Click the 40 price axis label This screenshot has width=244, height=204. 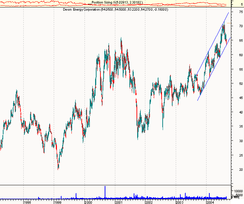tap(241, 112)
